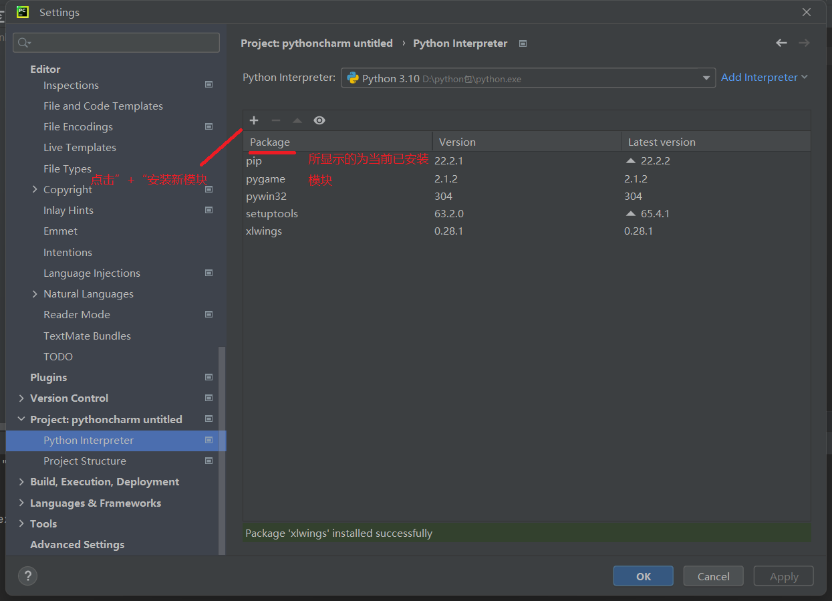Click the project-level icon beside Python Interpreter breadcrumb
Viewport: 832px width, 601px height.
point(523,43)
